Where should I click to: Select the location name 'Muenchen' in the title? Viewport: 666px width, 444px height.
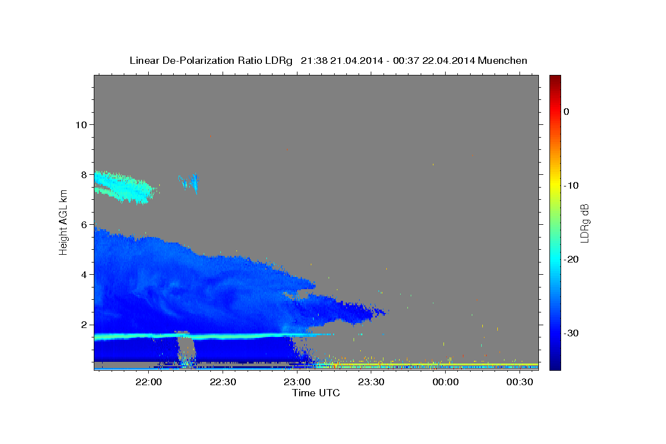click(503, 60)
